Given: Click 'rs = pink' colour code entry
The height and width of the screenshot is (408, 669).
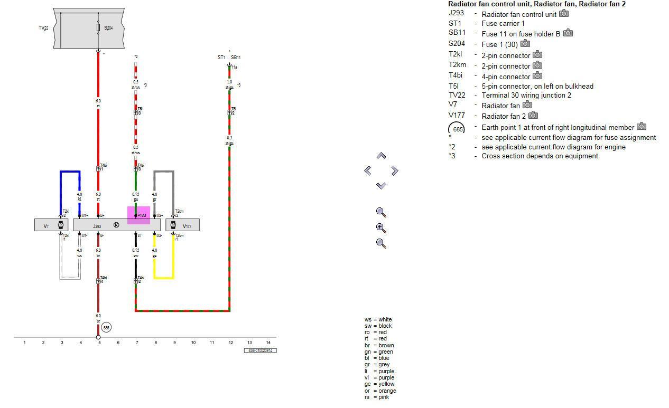Looking at the screenshot, I should [377, 397].
